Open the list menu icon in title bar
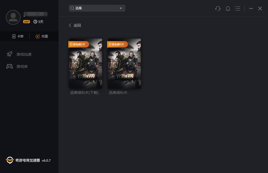 [x=238, y=8]
